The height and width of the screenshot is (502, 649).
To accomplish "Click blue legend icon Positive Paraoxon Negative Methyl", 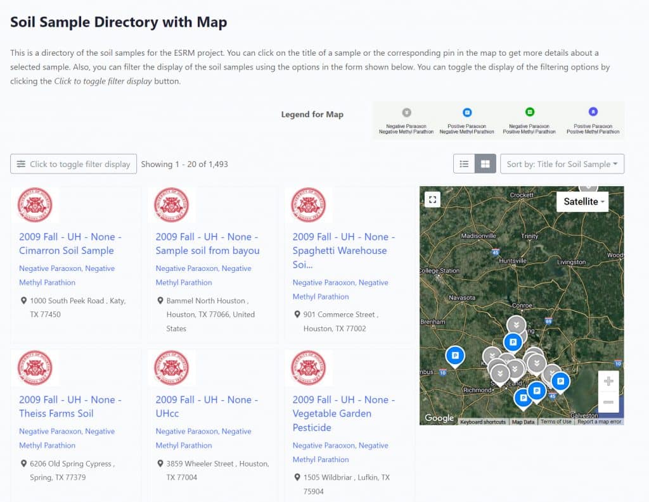I will pos(467,113).
